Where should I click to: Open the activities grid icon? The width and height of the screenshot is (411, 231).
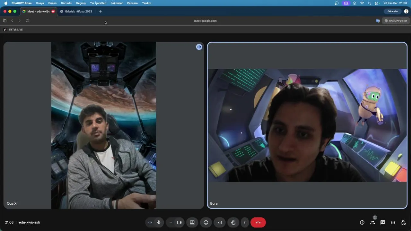pos(393,222)
